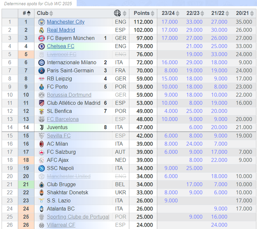Click the Chelsea FC badge icon
257x229 pixels.
42,46
